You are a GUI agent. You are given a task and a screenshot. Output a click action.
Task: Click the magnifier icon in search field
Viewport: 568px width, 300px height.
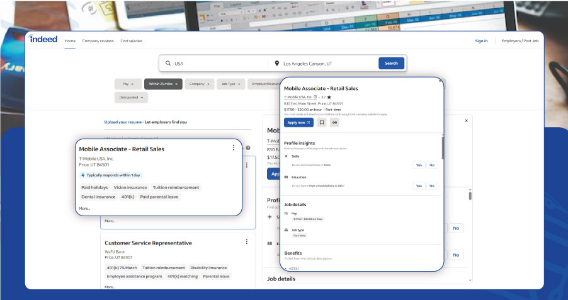click(x=168, y=64)
